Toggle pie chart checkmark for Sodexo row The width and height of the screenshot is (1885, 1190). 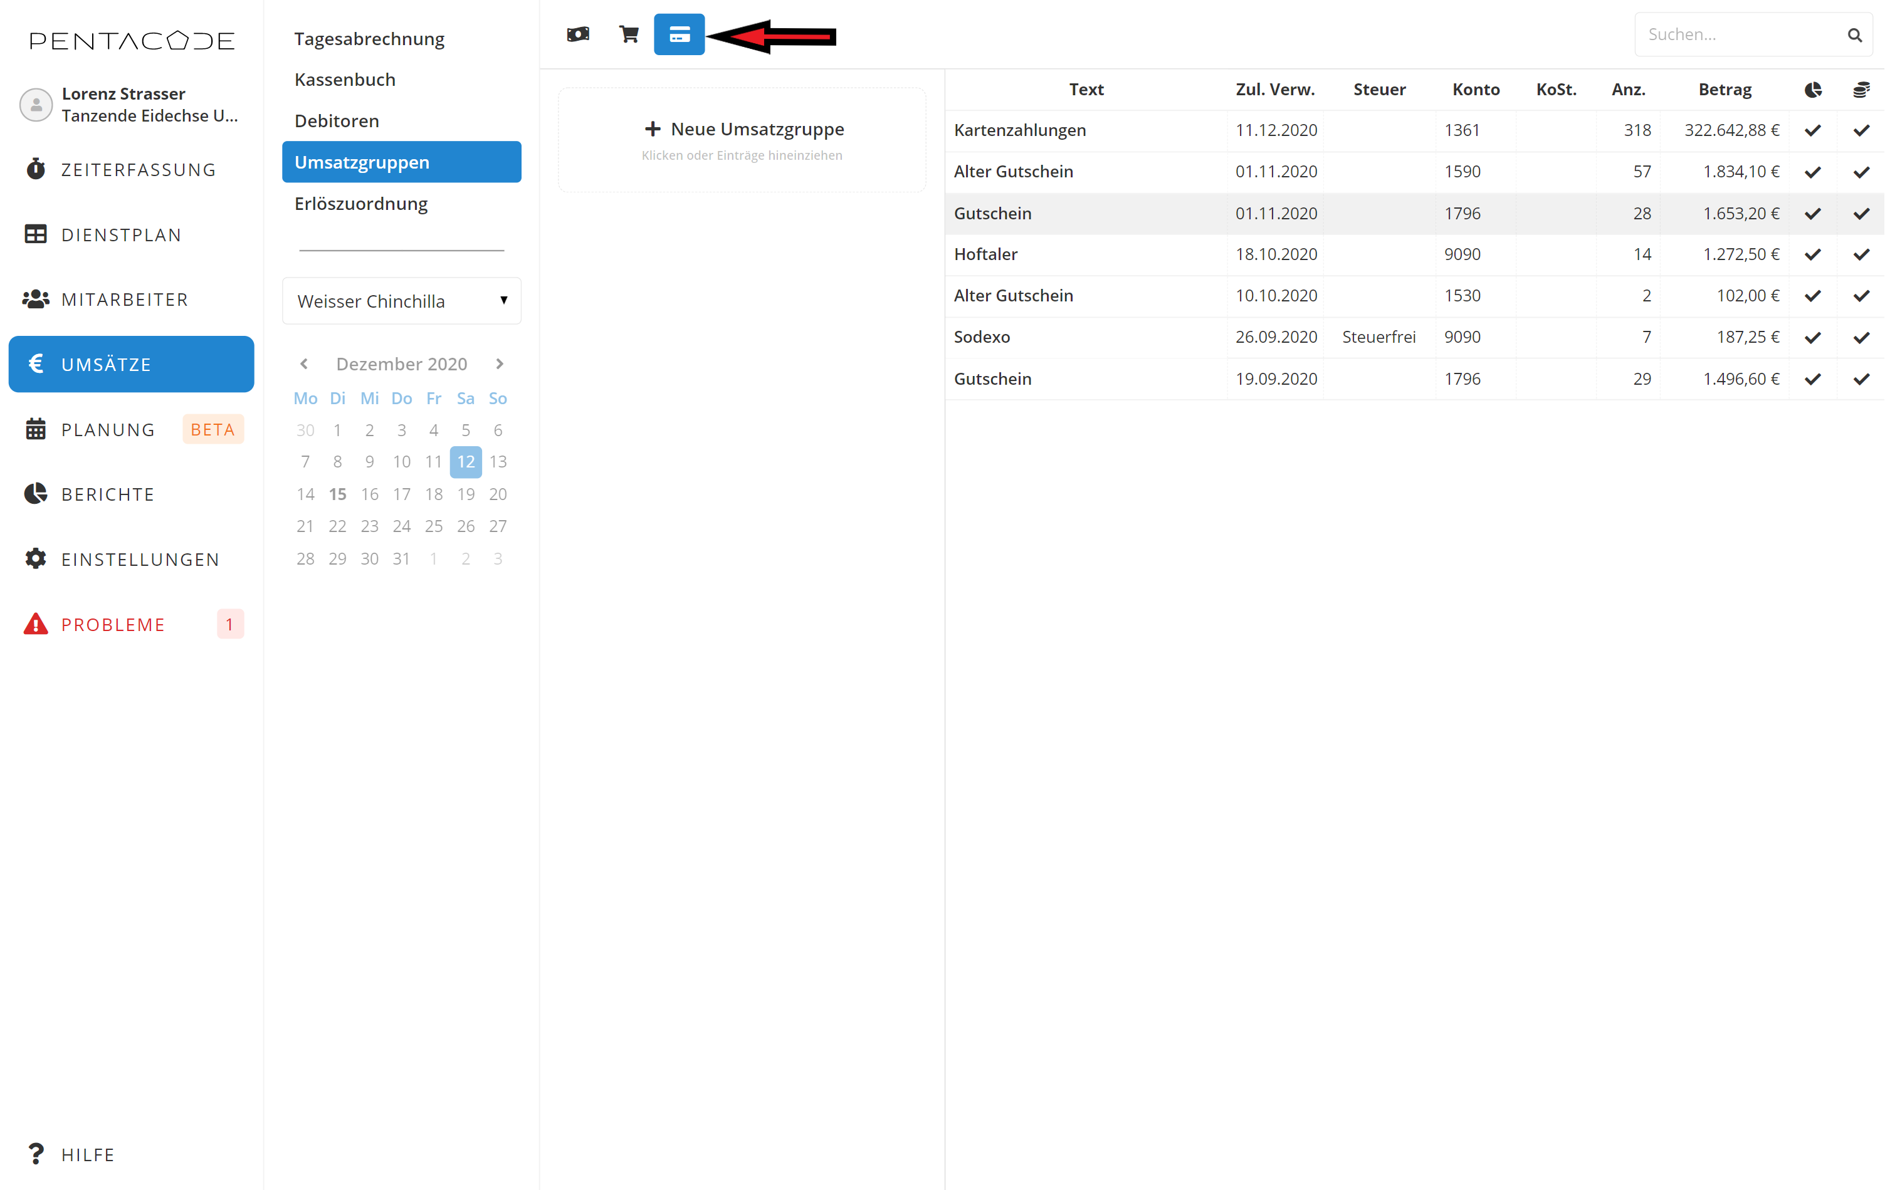click(x=1813, y=337)
